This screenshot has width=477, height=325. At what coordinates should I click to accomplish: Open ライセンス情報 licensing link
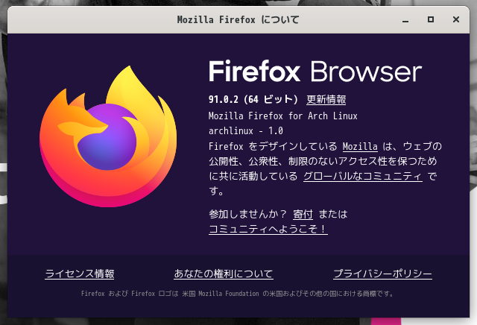pyautogui.click(x=80, y=274)
